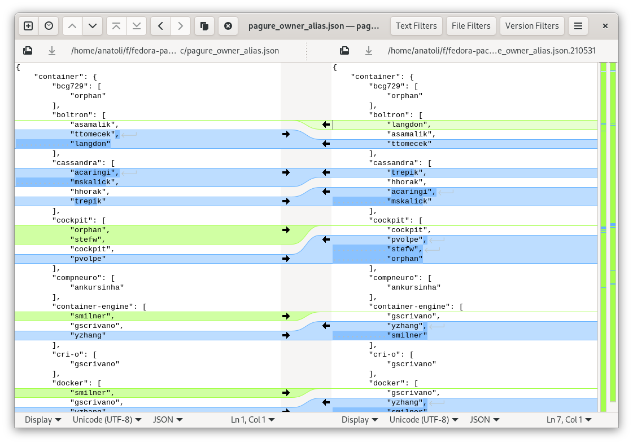This screenshot has width=633, height=444.
Task: Click "compneuro" key in left pane
Action: coord(79,278)
